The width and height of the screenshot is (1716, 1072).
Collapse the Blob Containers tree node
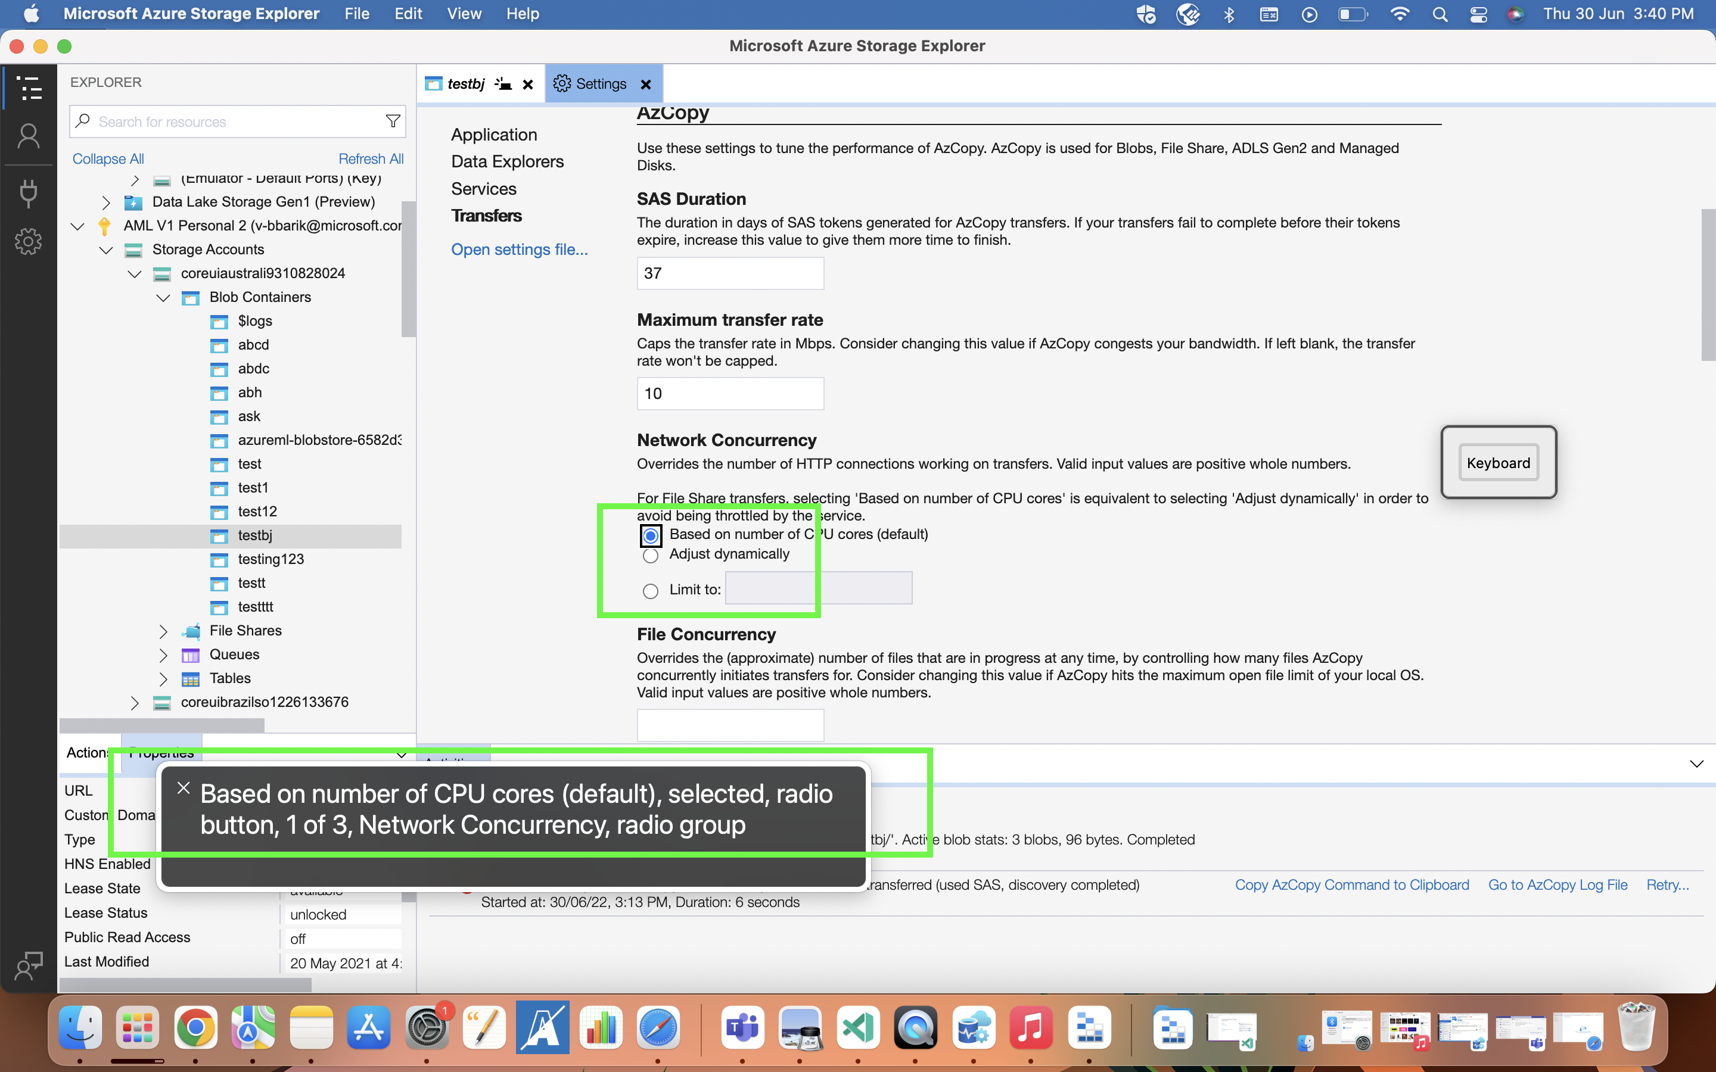tap(163, 298)
